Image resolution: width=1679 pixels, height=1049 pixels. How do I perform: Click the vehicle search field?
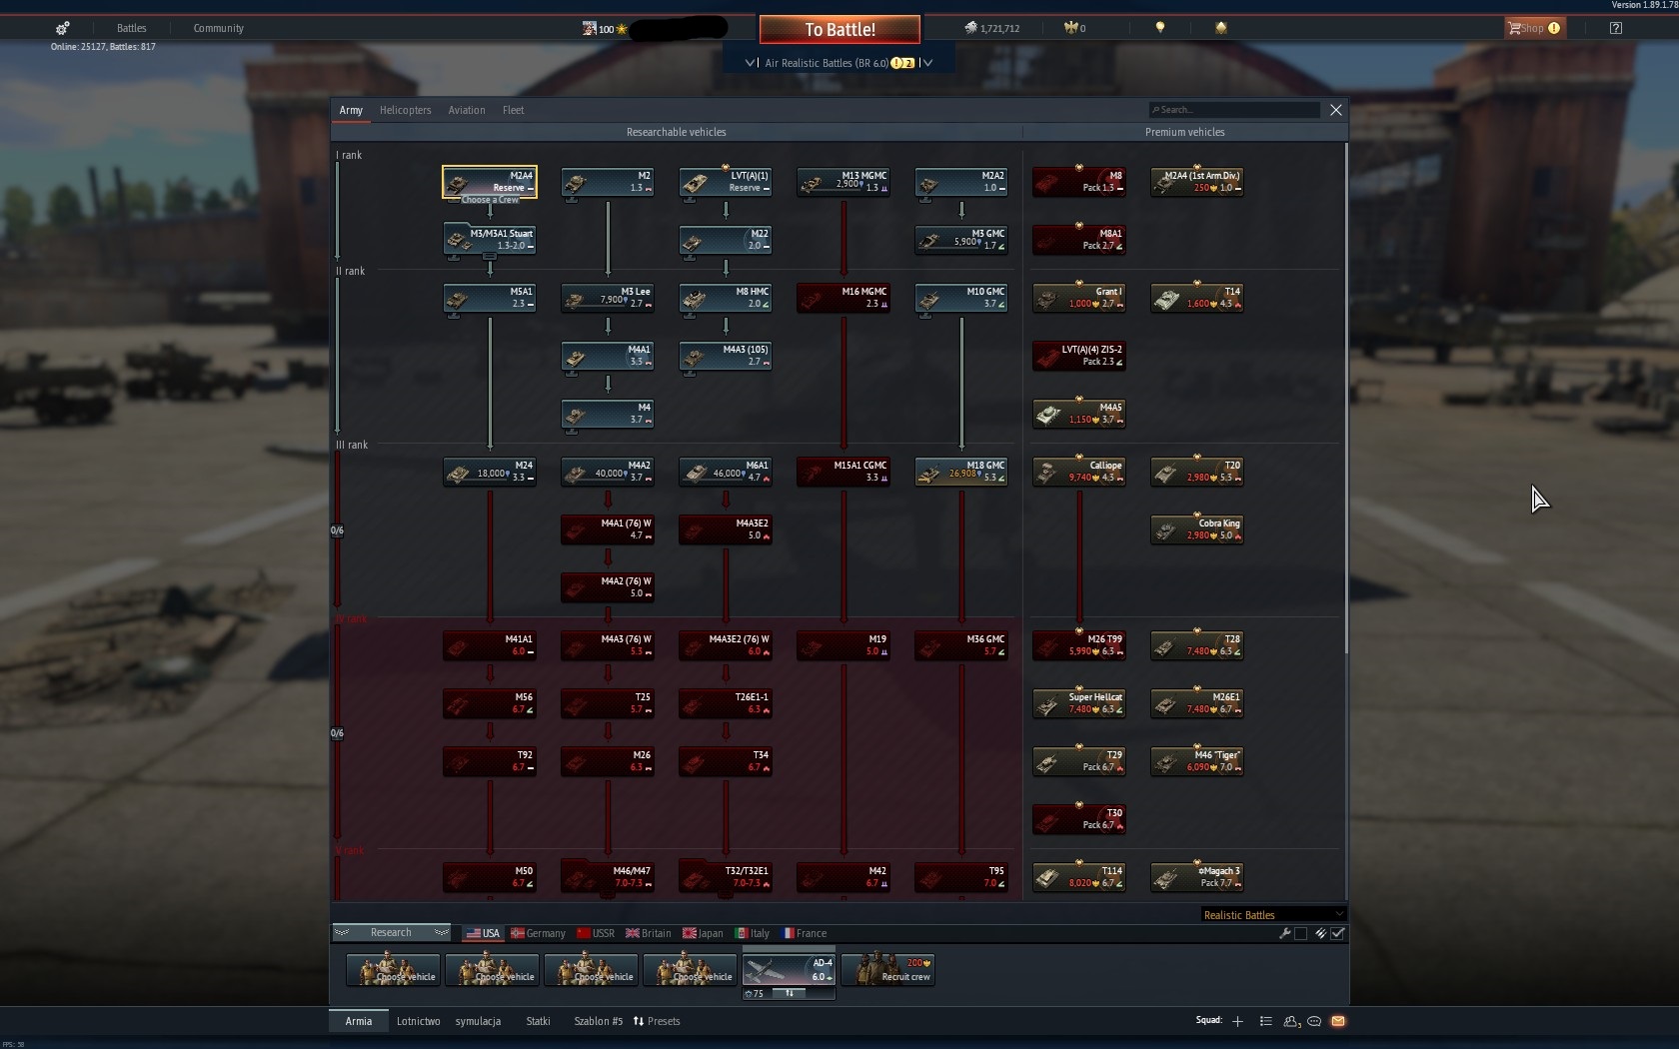1233,110
